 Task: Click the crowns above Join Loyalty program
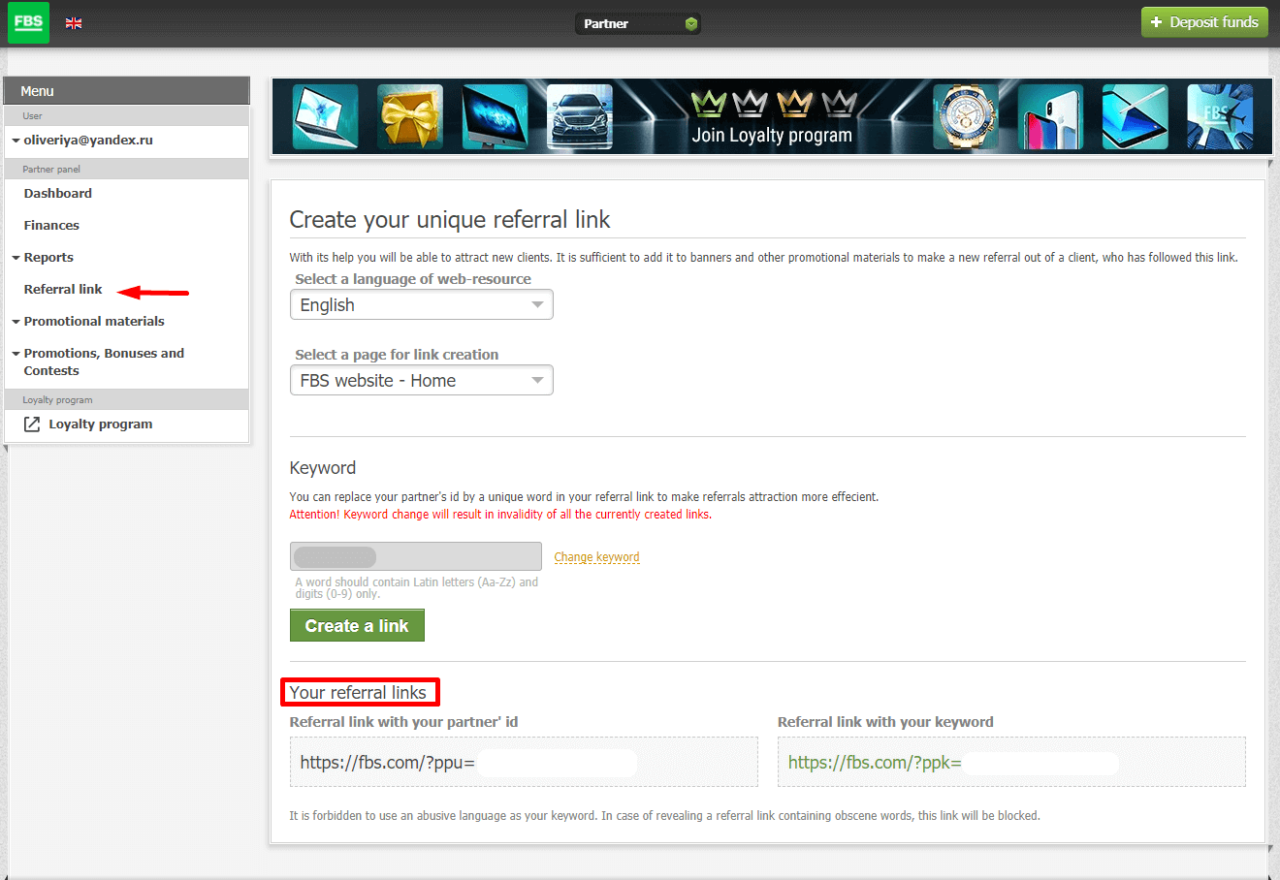[x=773, y=103]
